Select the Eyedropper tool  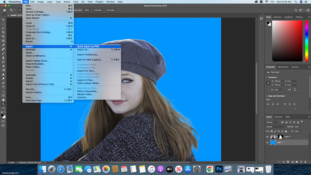(x=3, y=45)
